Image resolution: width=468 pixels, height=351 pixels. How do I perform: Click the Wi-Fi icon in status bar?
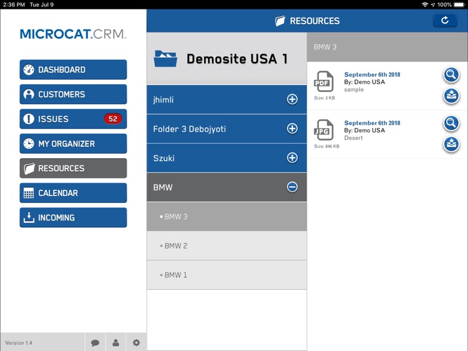[425, 4]
